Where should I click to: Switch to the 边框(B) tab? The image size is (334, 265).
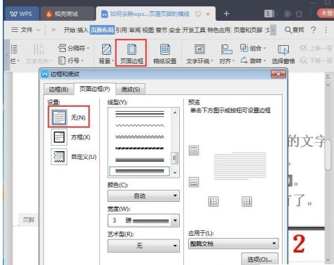(58, 89)
